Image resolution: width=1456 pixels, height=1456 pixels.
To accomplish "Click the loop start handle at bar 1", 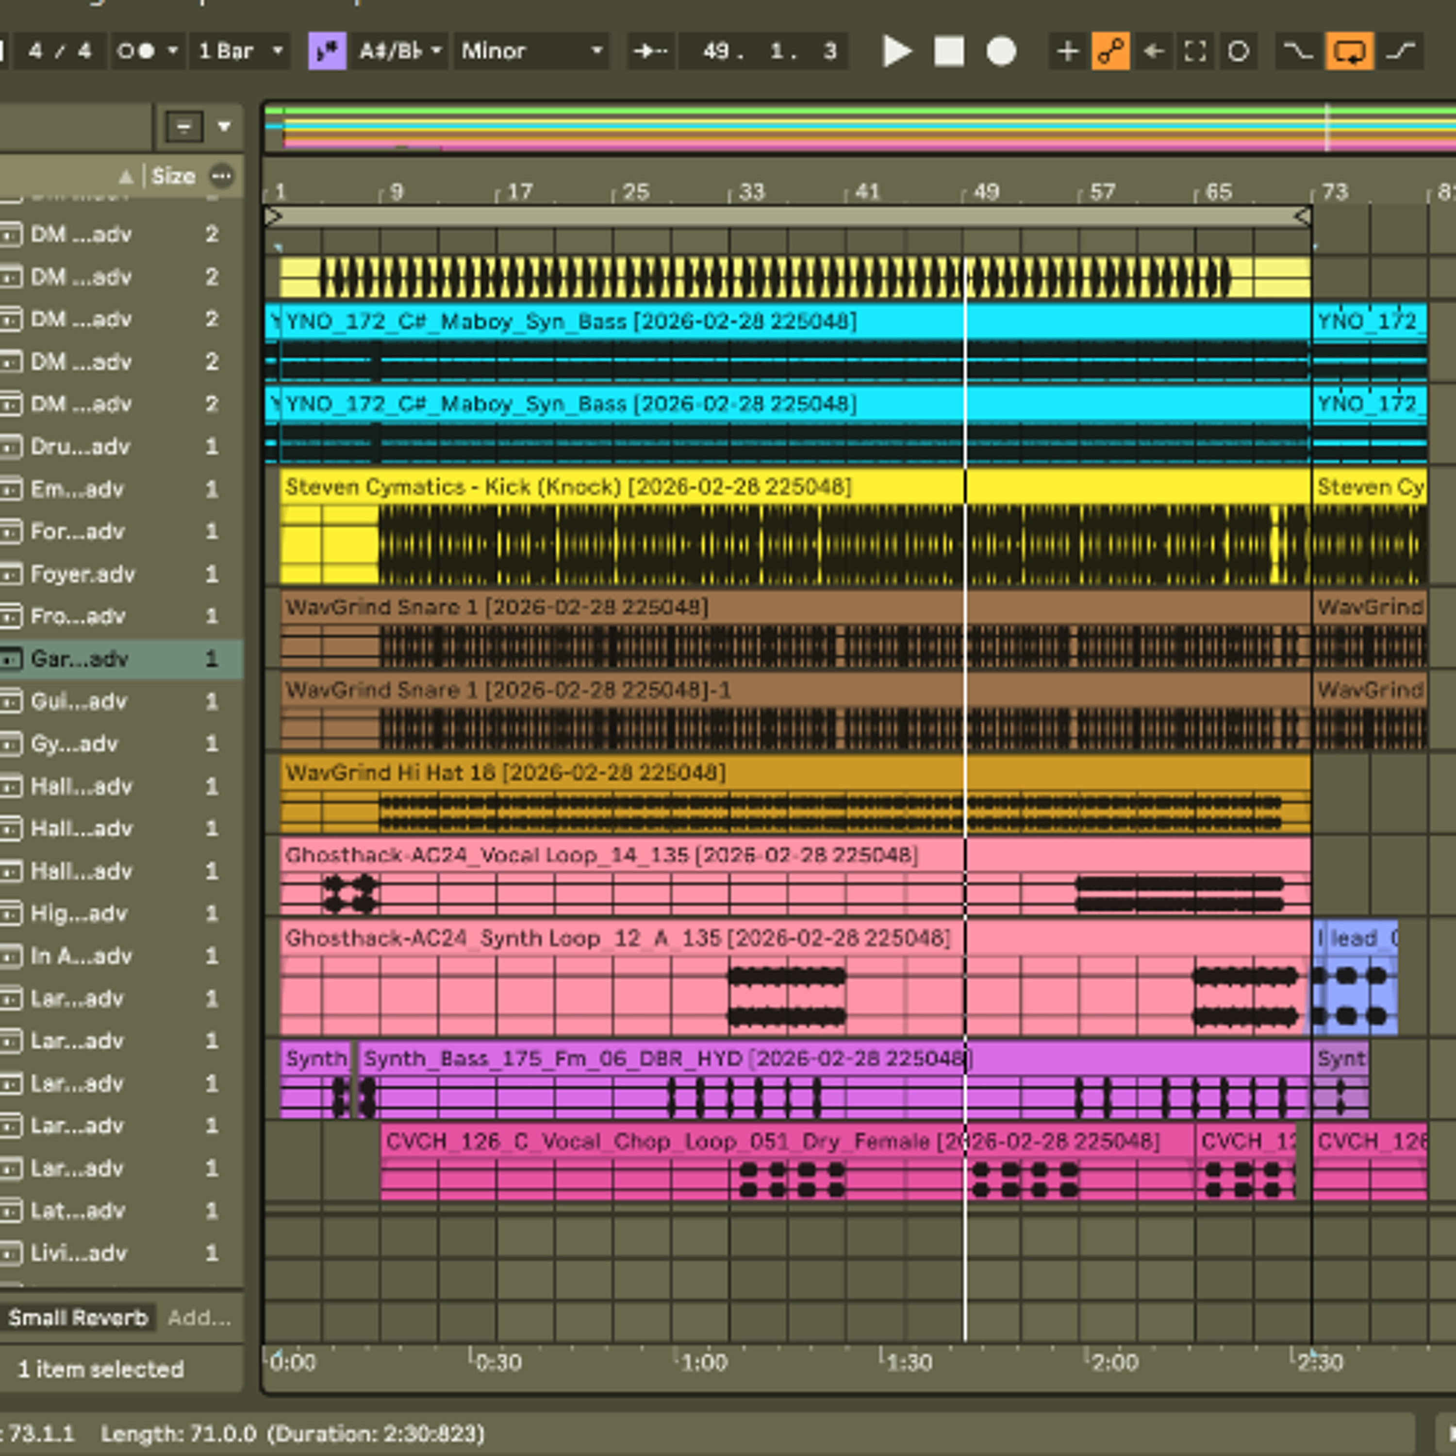I will click(274, 217).
